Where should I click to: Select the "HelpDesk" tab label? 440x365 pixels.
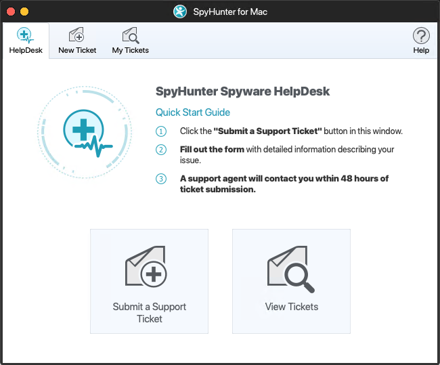[26, 50]
